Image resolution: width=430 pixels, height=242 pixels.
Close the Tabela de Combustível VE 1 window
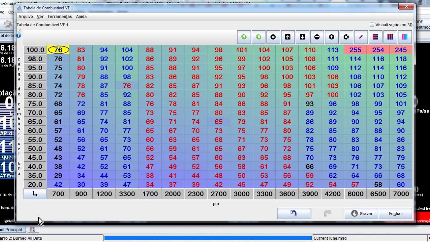pos(406,7)
